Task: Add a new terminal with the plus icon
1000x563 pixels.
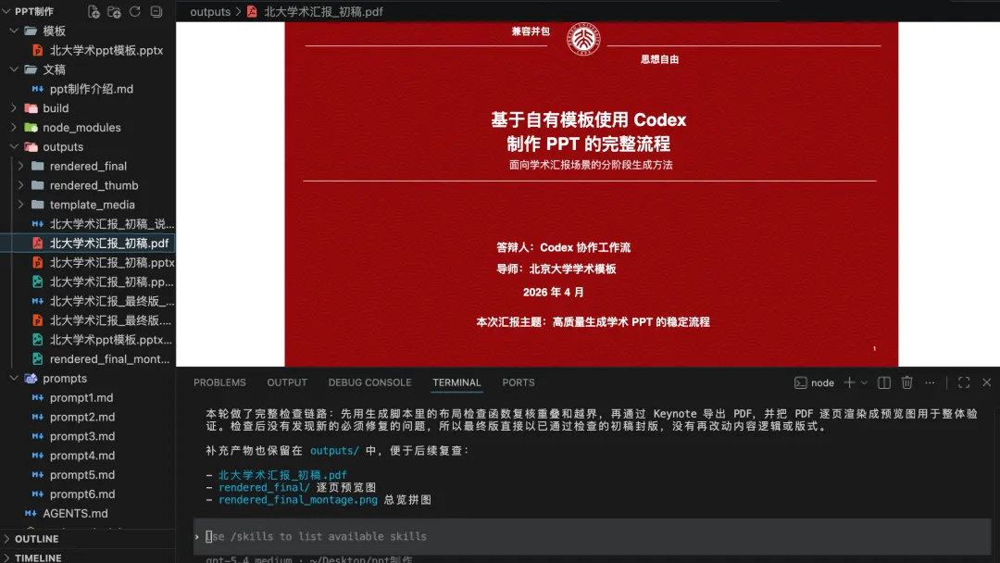Action: [849, 382]
